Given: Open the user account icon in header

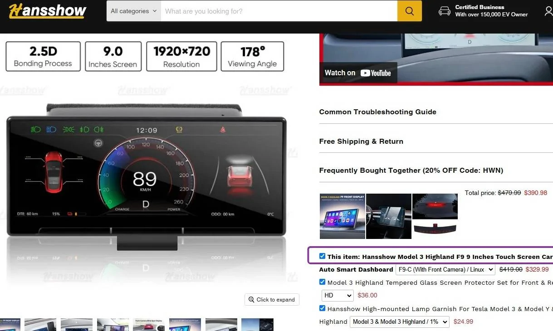Looking at the screenshot, I should tap(549, 11).
